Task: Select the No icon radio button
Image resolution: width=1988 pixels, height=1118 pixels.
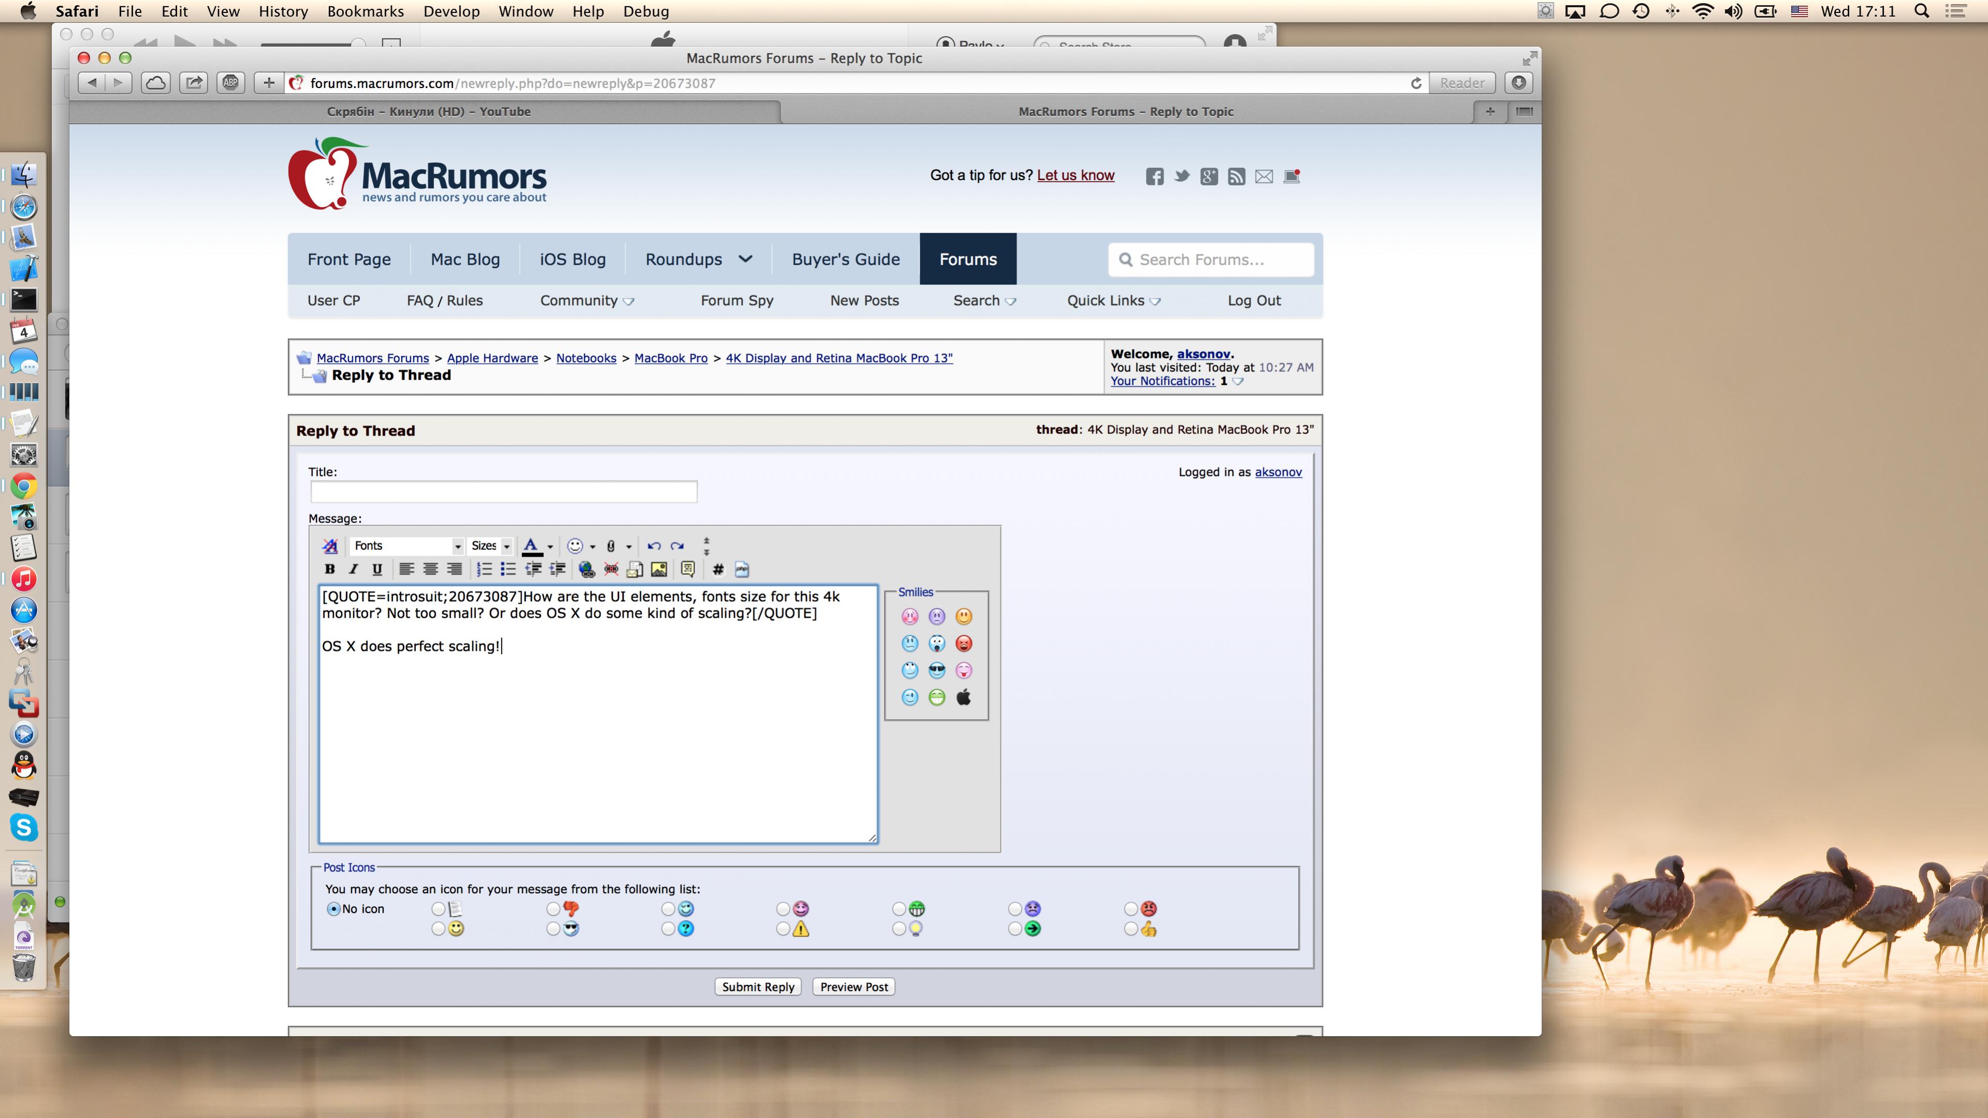Action: click(x=333, y=909)
